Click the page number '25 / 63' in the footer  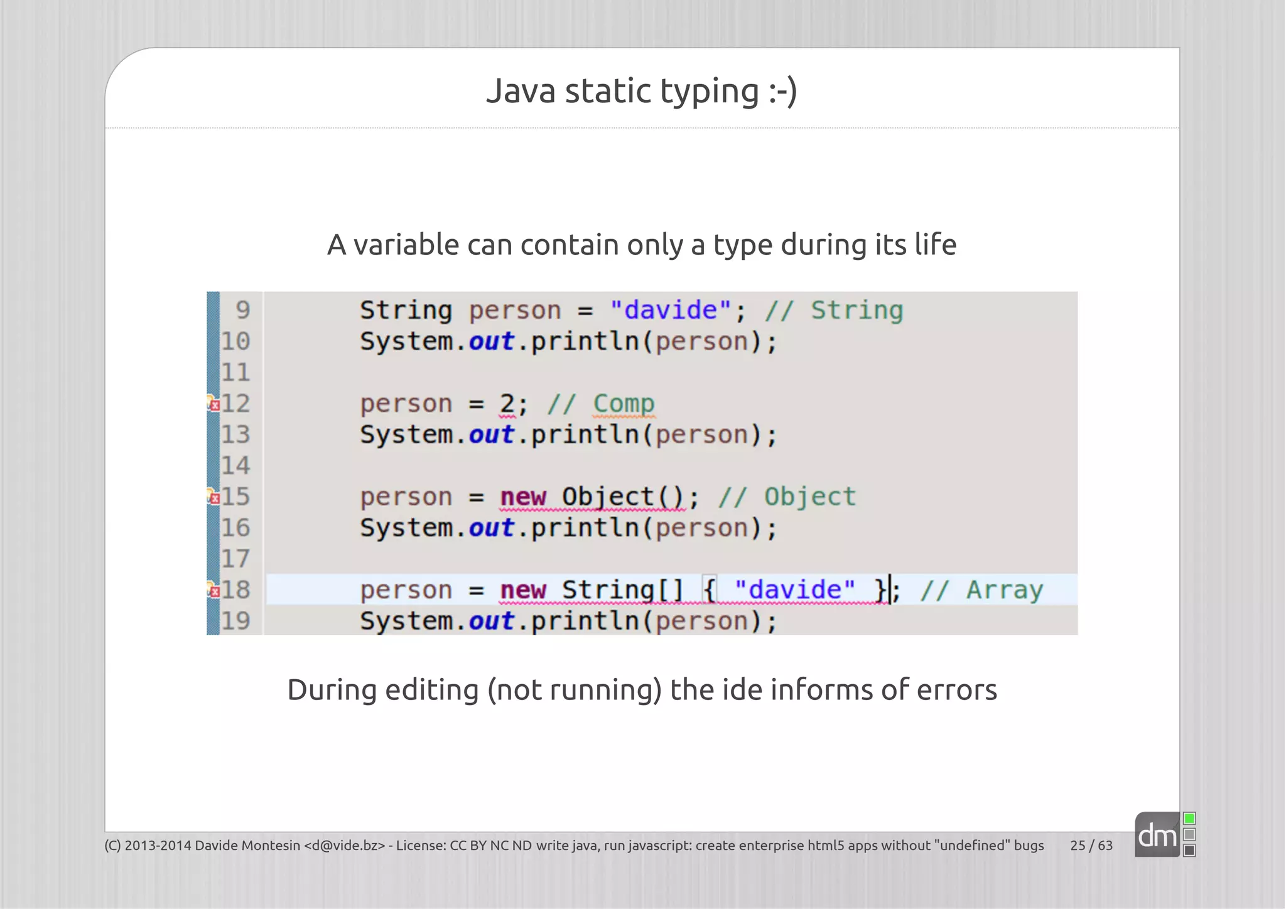tap(1091, 846)
